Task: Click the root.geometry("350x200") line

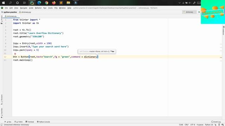Action: coord(28,36)
